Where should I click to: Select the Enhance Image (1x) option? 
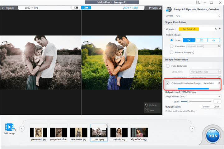tap(172, 52)
